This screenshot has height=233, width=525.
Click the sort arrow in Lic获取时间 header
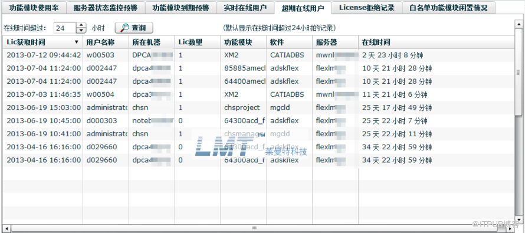[76, 42]
